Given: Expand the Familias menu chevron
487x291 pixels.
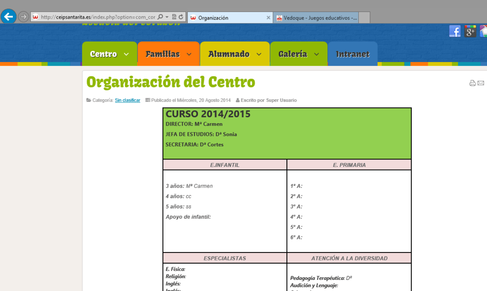Looking at the screenshot, I should pos(189,54).
